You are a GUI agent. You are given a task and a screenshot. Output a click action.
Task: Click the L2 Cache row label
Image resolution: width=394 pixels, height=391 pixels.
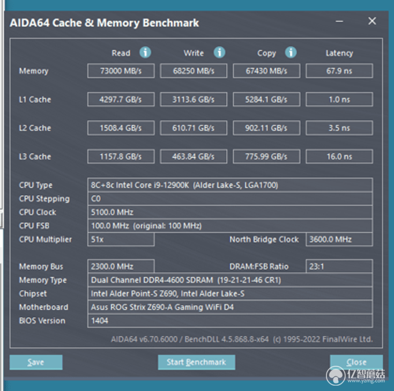coord(35,128)
